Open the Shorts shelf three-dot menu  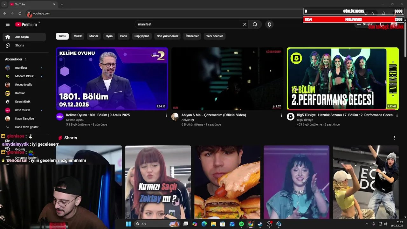[395, 138]
